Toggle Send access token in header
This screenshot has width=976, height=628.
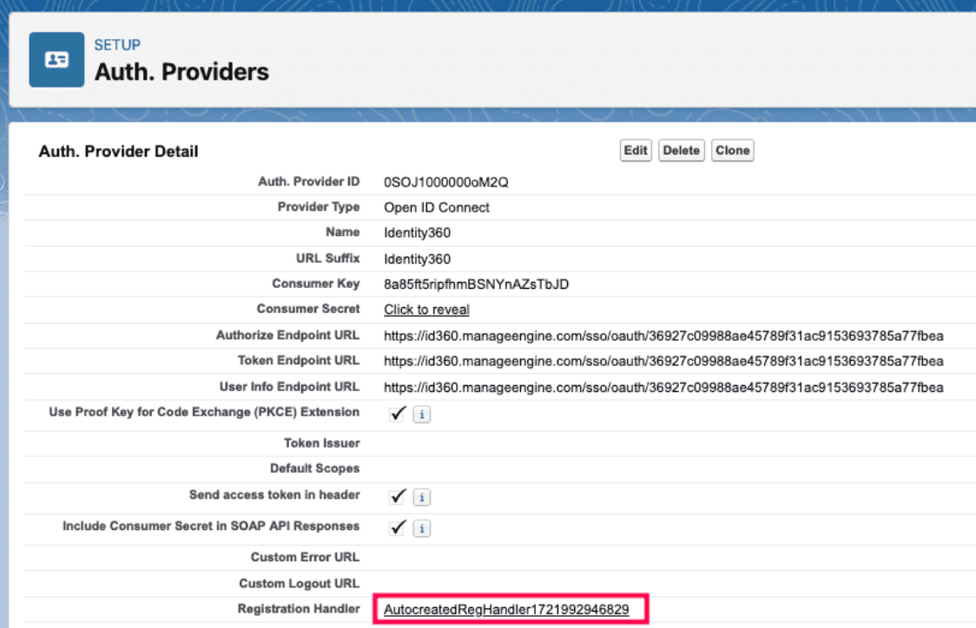coord(398,496)
